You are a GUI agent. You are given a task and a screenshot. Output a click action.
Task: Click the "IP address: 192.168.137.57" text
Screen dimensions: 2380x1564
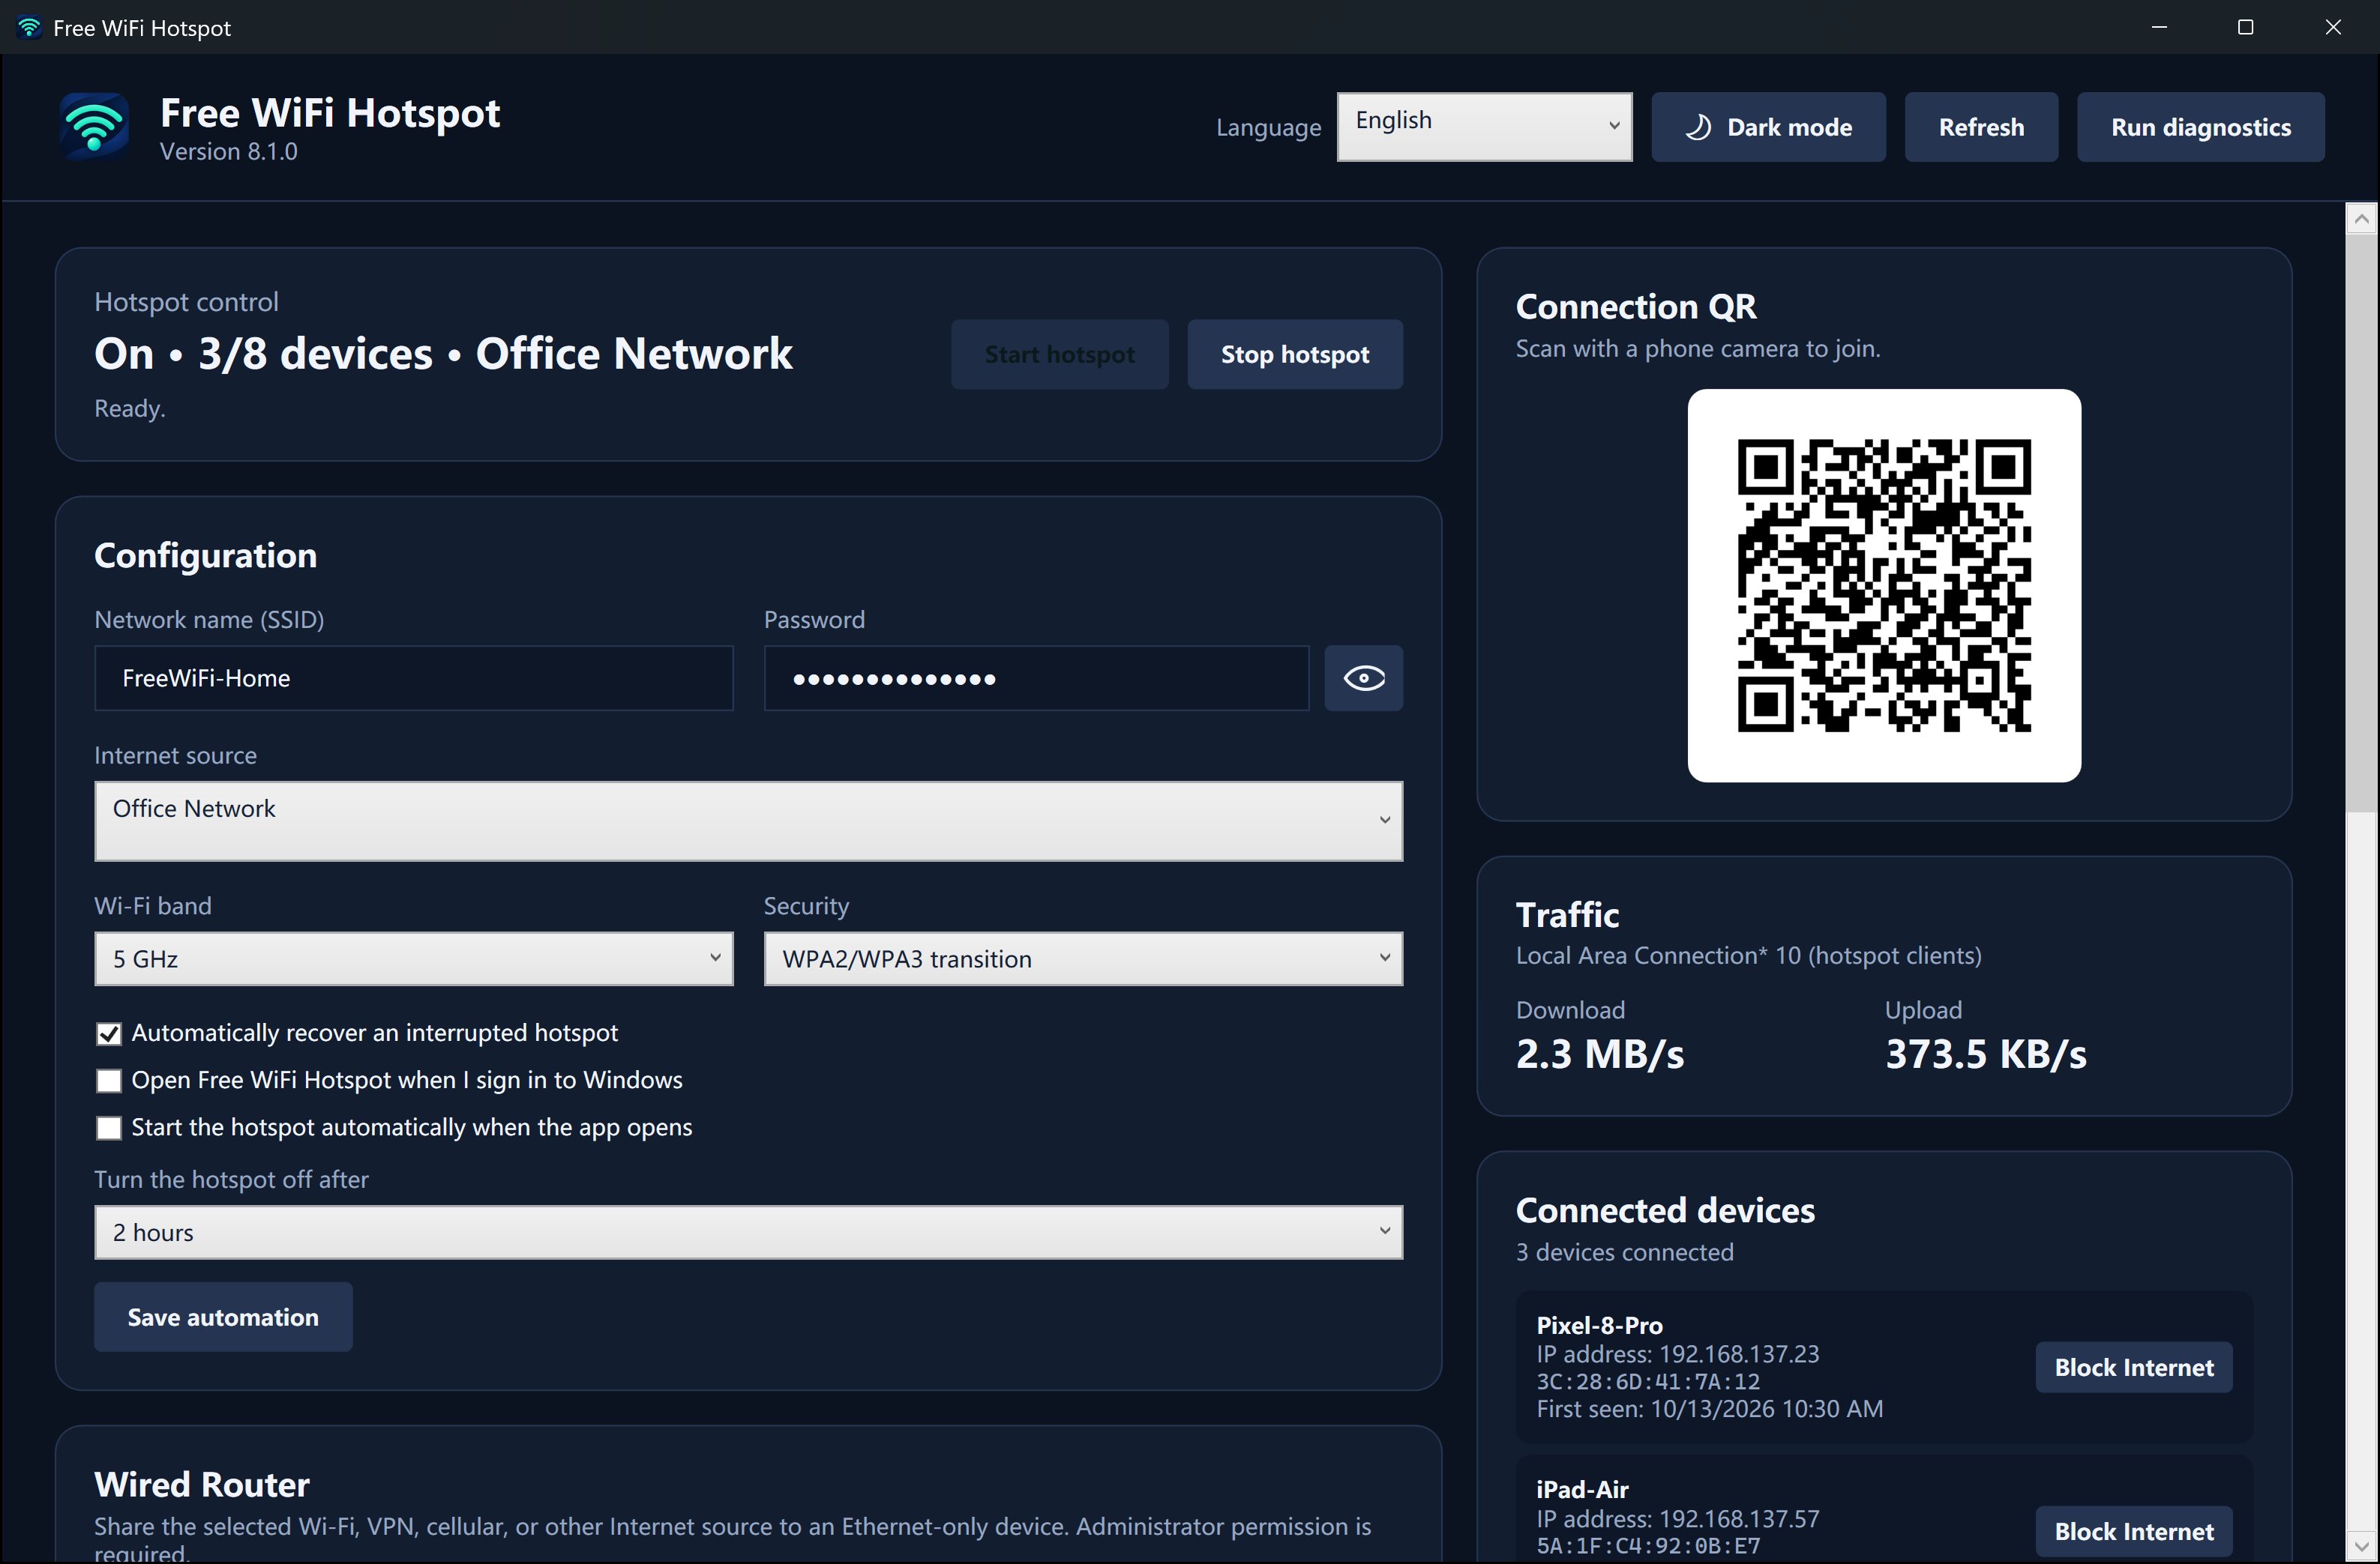(x=1677, y=1519)
